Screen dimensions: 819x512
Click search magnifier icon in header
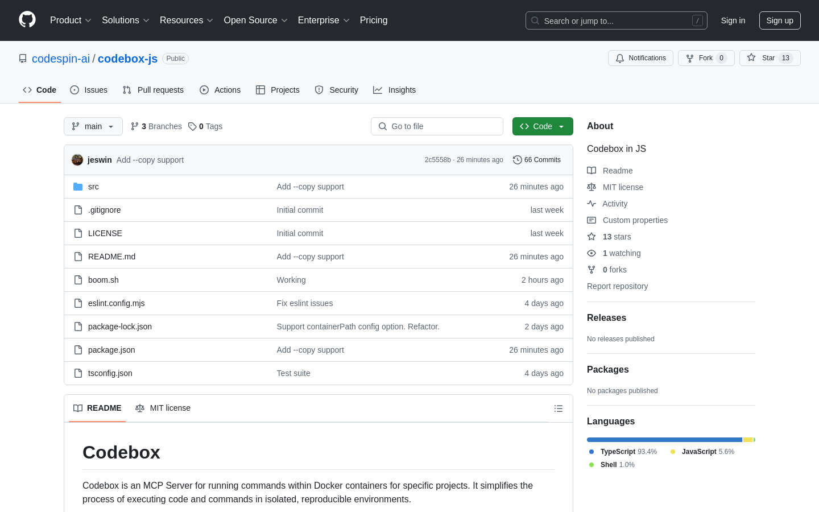pyautogui.click(x=535, y=20)
